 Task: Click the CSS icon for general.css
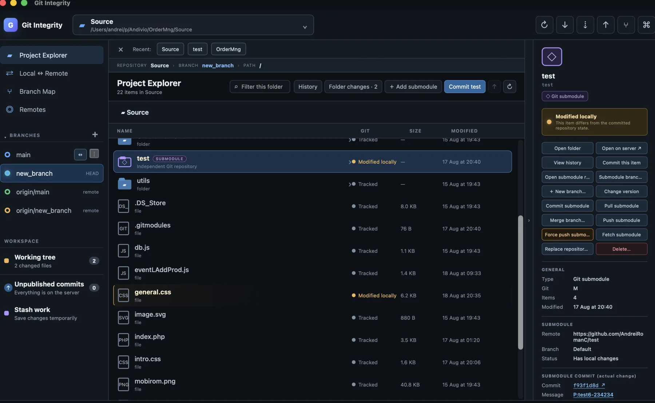coord(123,295)
